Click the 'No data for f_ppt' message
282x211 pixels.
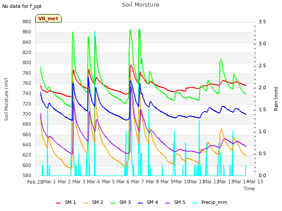[x=22, y=7]
